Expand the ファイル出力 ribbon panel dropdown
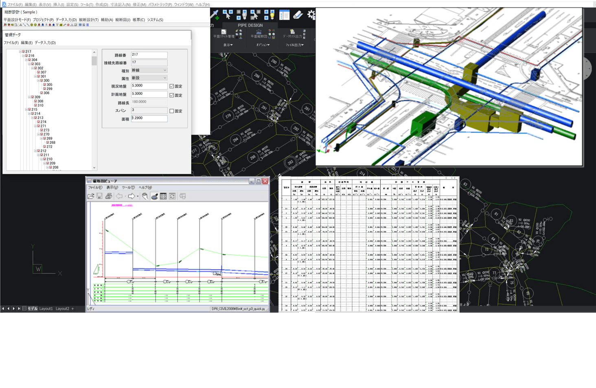This screenshot has height=388, width=596. point(294,45)
